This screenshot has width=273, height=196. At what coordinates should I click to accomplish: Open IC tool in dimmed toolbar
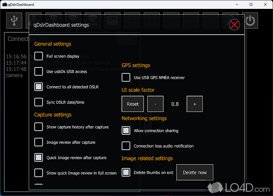211,20
